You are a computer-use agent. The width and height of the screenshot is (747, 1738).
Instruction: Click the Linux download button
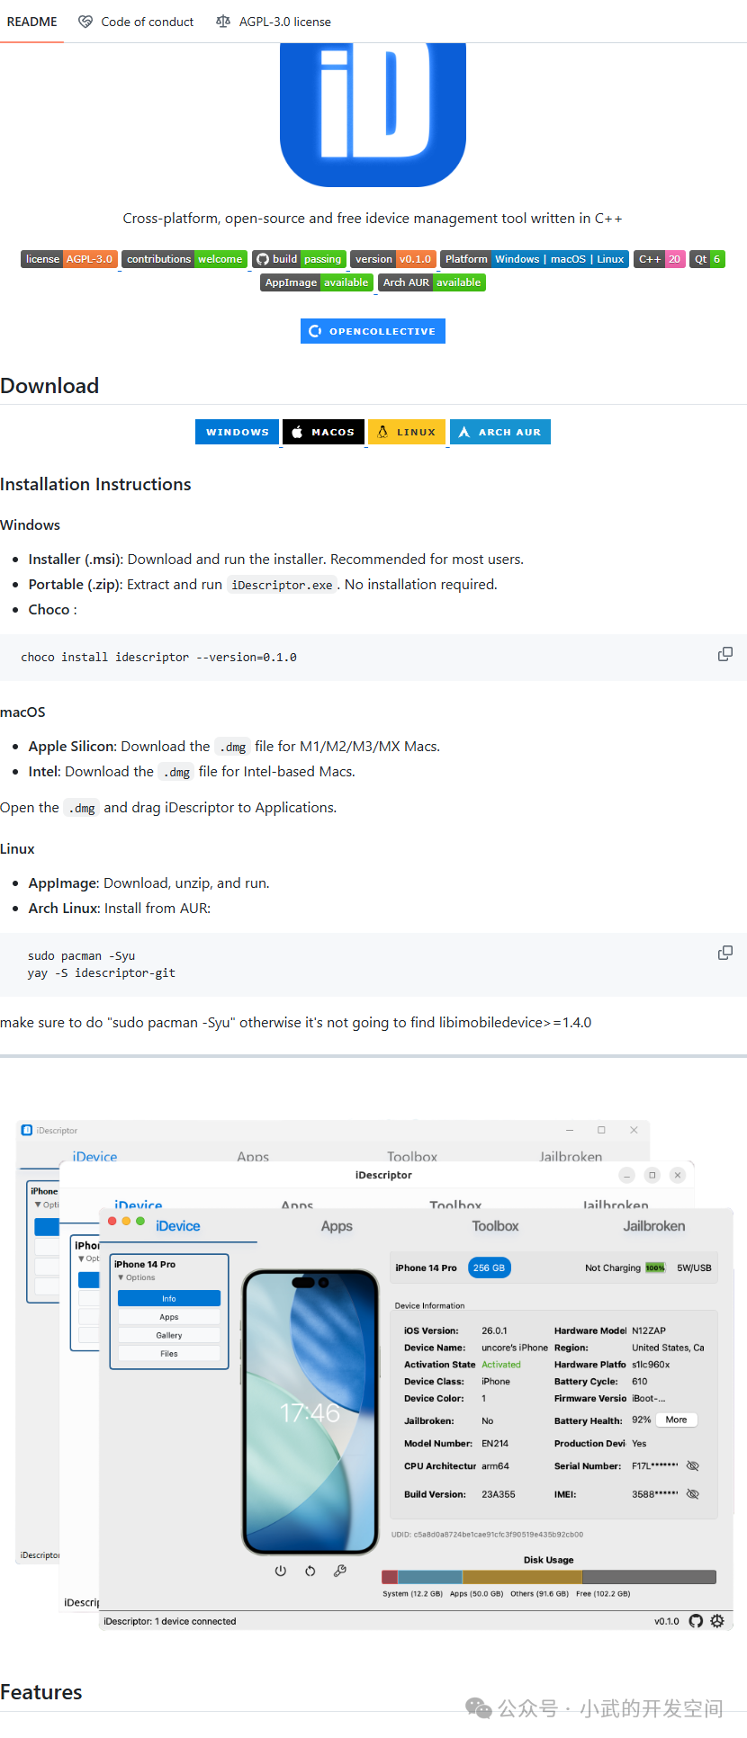pyautogui.click(x=407, y=432)
